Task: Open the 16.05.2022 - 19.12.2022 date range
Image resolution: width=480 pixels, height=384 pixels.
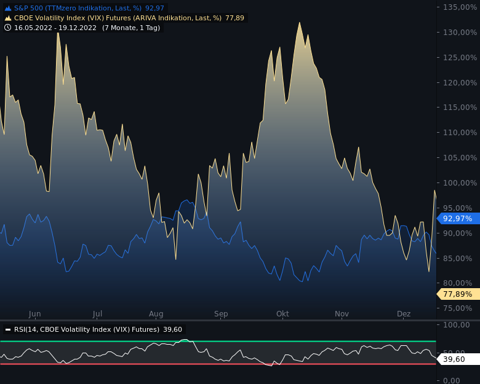Action: [55, 28]
